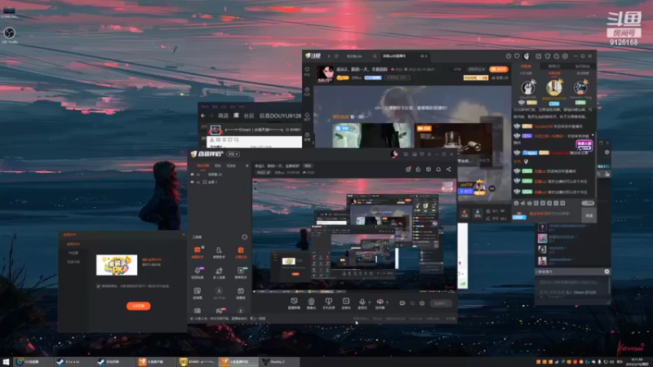Open companion title bar menu icon
653x367 pixels.
click(x=429, y=154)
